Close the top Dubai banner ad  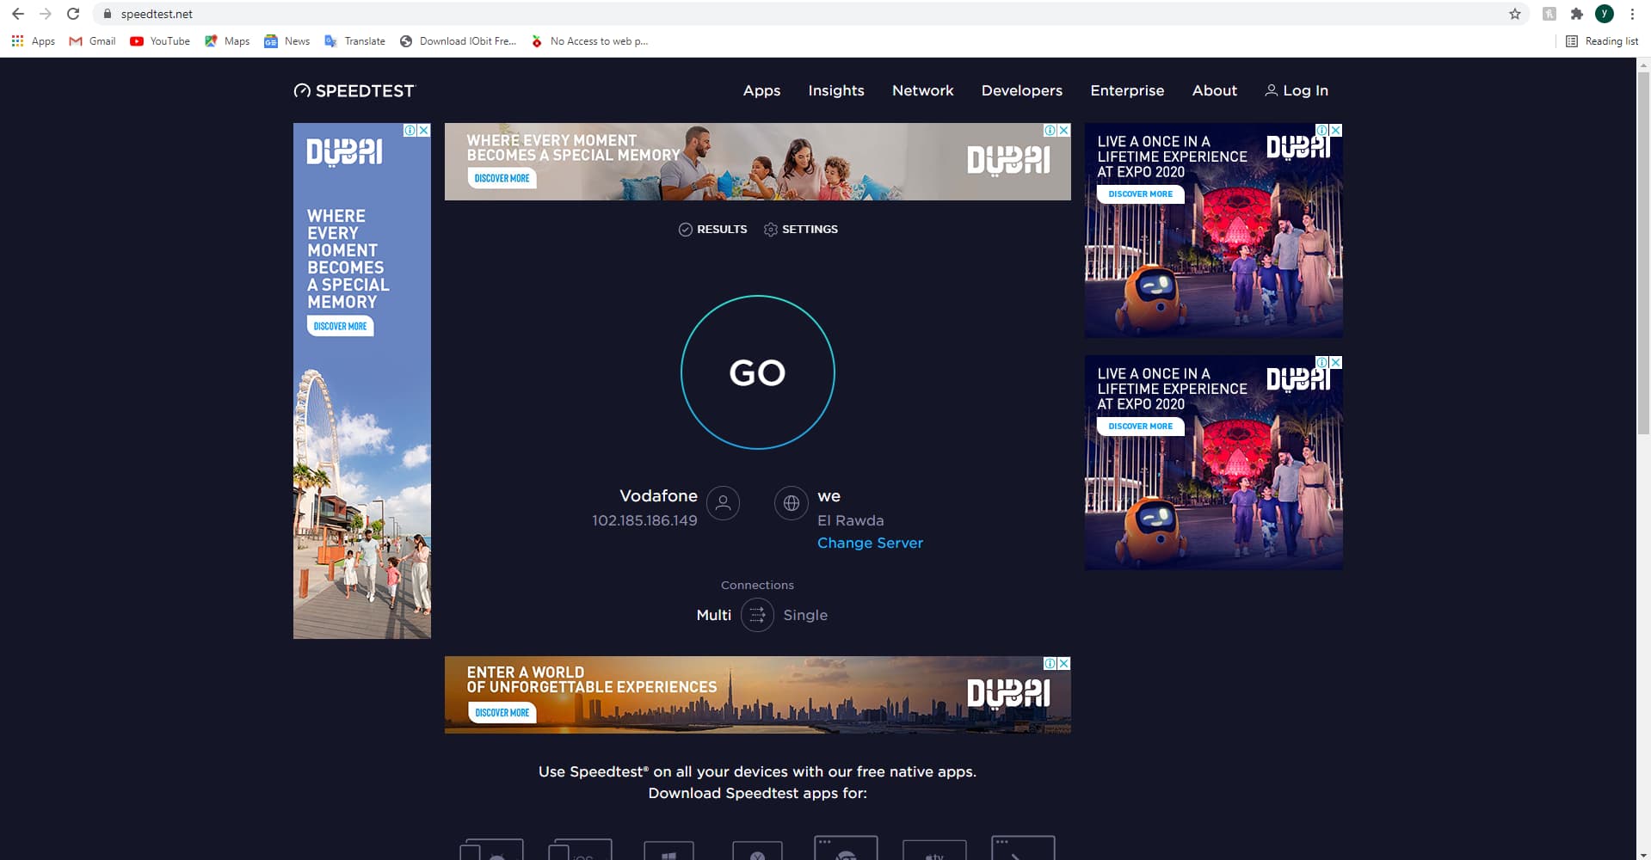coord(1064,131)
